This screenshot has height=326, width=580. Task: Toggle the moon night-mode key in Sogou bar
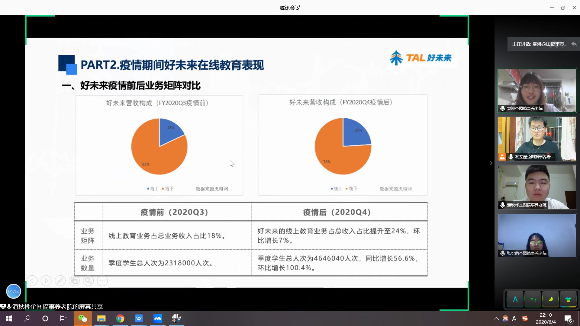550,299
